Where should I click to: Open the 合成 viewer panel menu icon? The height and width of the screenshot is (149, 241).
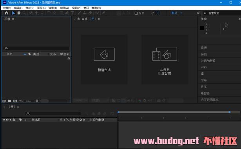point(99,19)
